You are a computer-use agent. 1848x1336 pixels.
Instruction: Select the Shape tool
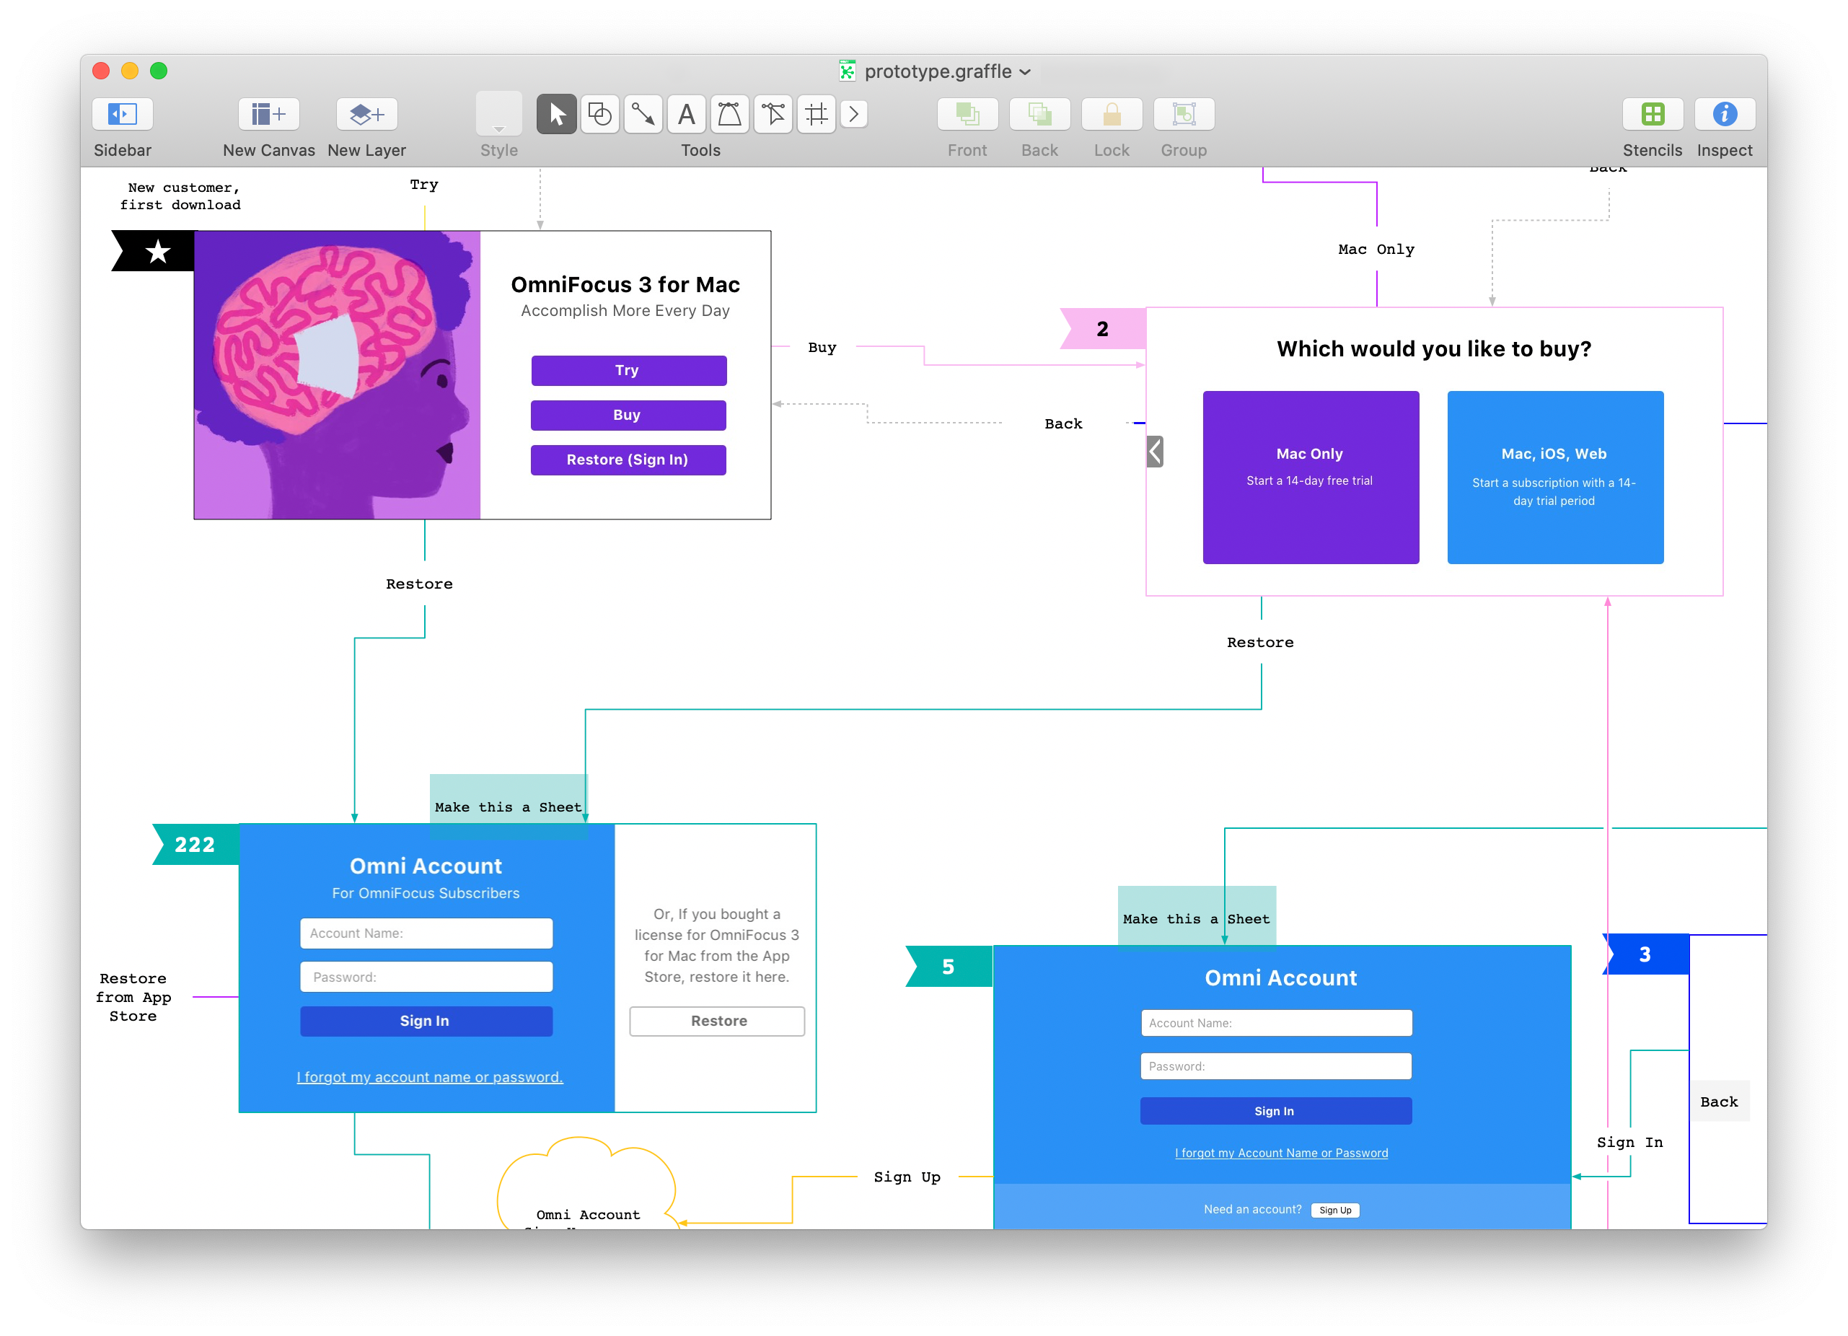pos(599,114)
